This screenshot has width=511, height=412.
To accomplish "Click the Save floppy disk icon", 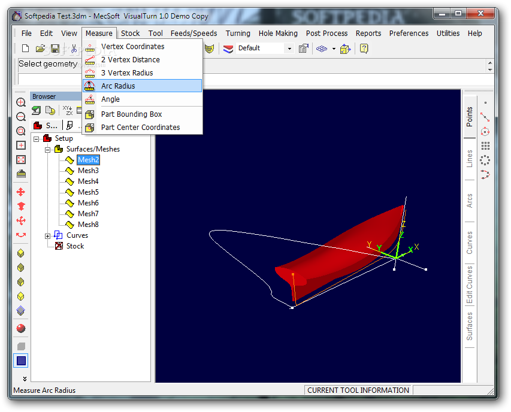I will point(55,49).
